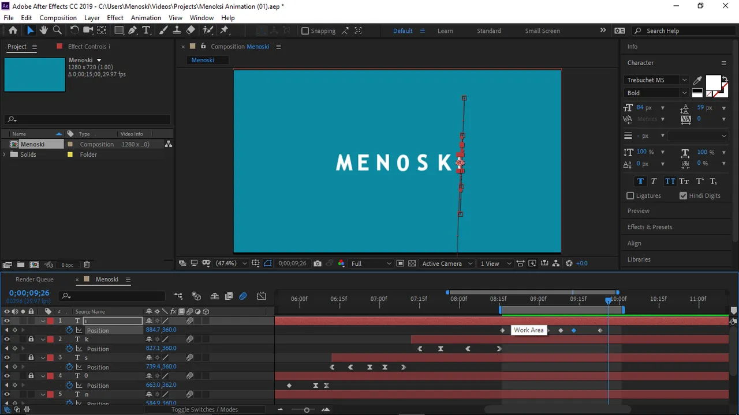The image size is (739, 415).
Task: Toggle Faux Bold in Character panel
Action: click(640, 181)
